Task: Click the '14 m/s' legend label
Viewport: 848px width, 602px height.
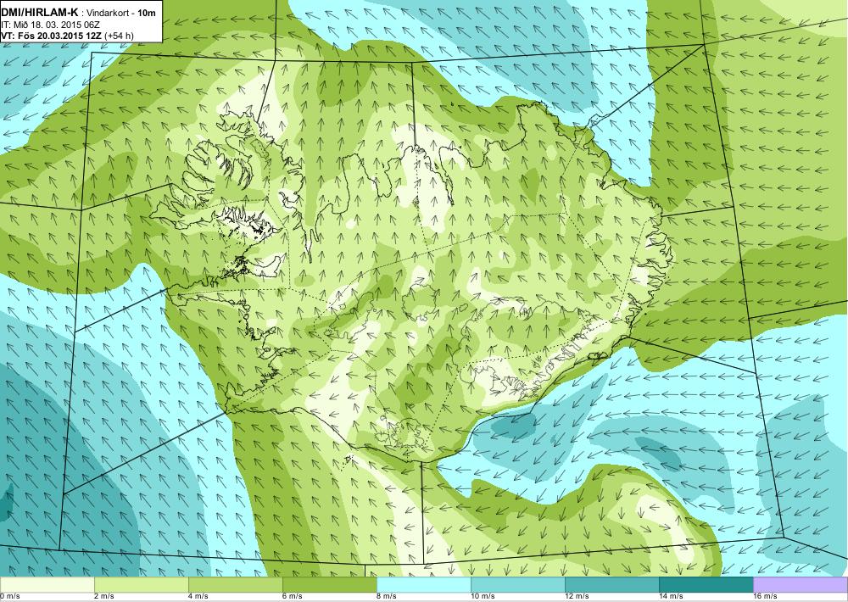Action: (x=671, y=597)
